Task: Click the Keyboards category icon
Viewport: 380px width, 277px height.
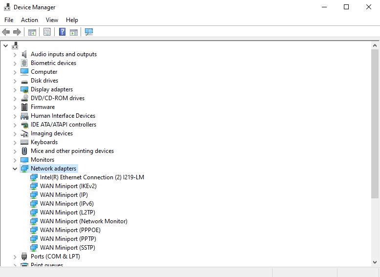Action: click(x=24, y=142)
